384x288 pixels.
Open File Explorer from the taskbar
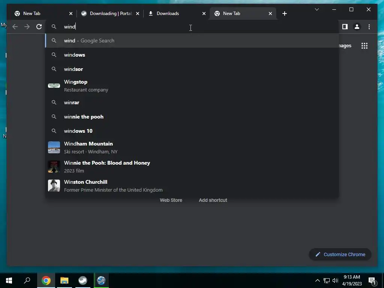pyautogui.click(x=64, y=280)
